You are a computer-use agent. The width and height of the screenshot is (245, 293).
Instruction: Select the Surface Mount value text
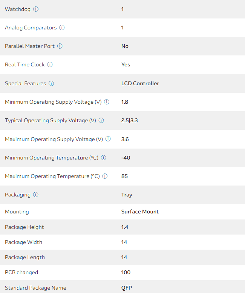click(140, 212)
